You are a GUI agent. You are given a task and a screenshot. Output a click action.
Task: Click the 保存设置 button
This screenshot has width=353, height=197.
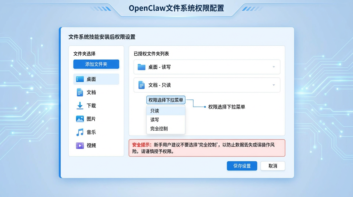coord(242,166)
